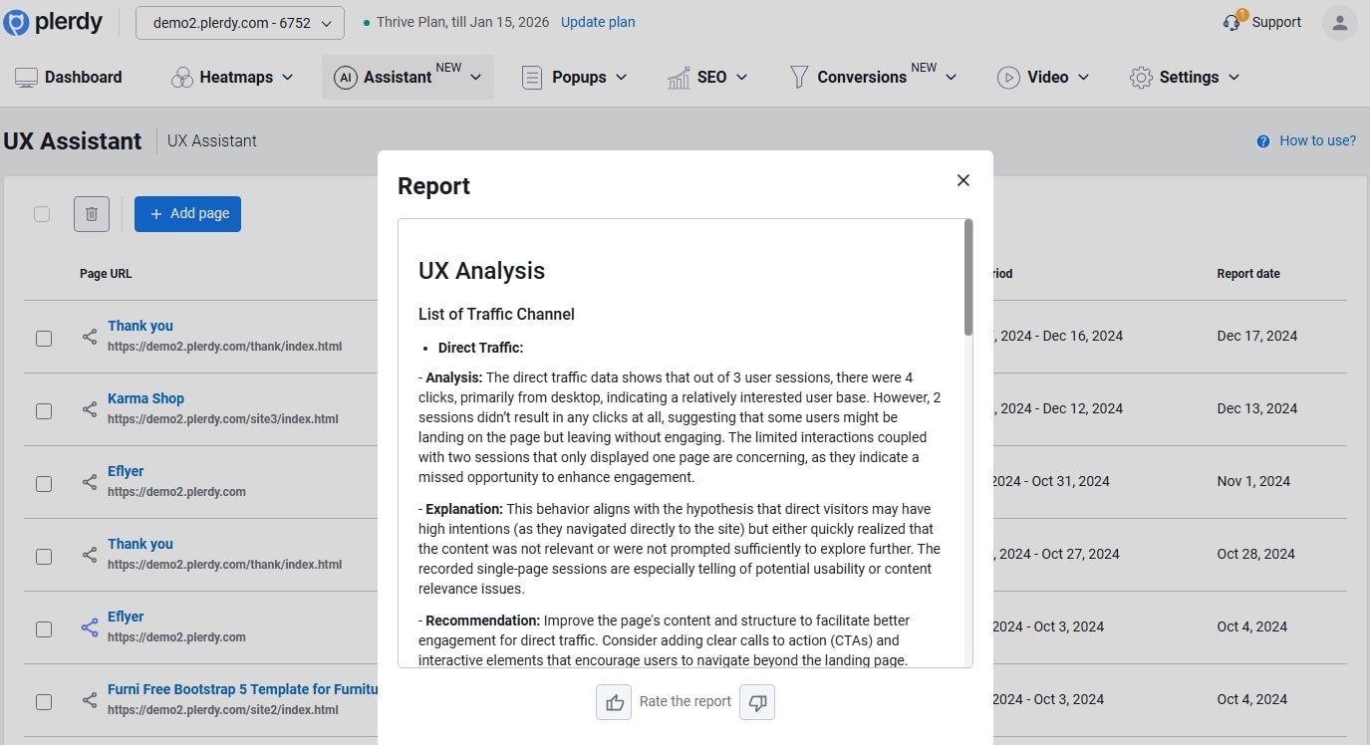Screen dimensions: 1370x745
Task: Click the user profile icon
Action: pyautogui.click(x=1339, y=21)
